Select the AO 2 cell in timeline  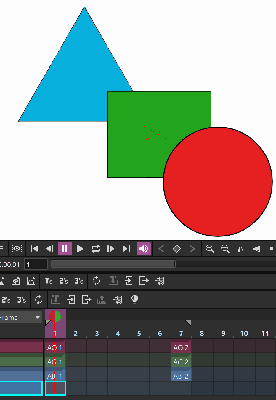pyautogui.click(x=181, y=347)
